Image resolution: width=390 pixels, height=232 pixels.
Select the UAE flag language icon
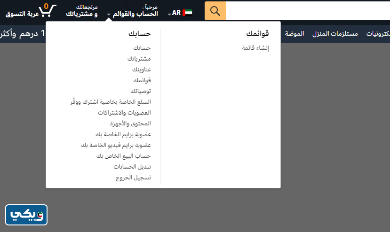pos(187,13)
